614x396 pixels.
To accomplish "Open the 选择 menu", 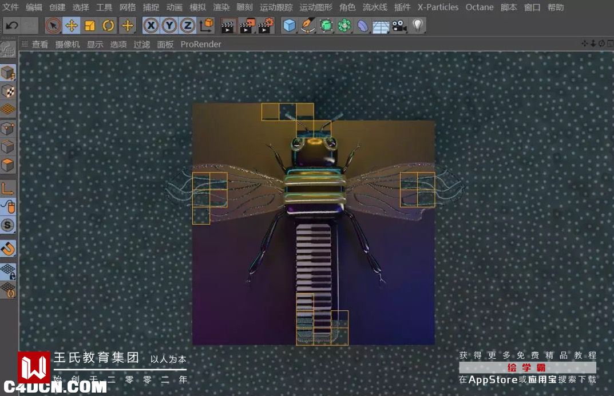I will 81,7.
